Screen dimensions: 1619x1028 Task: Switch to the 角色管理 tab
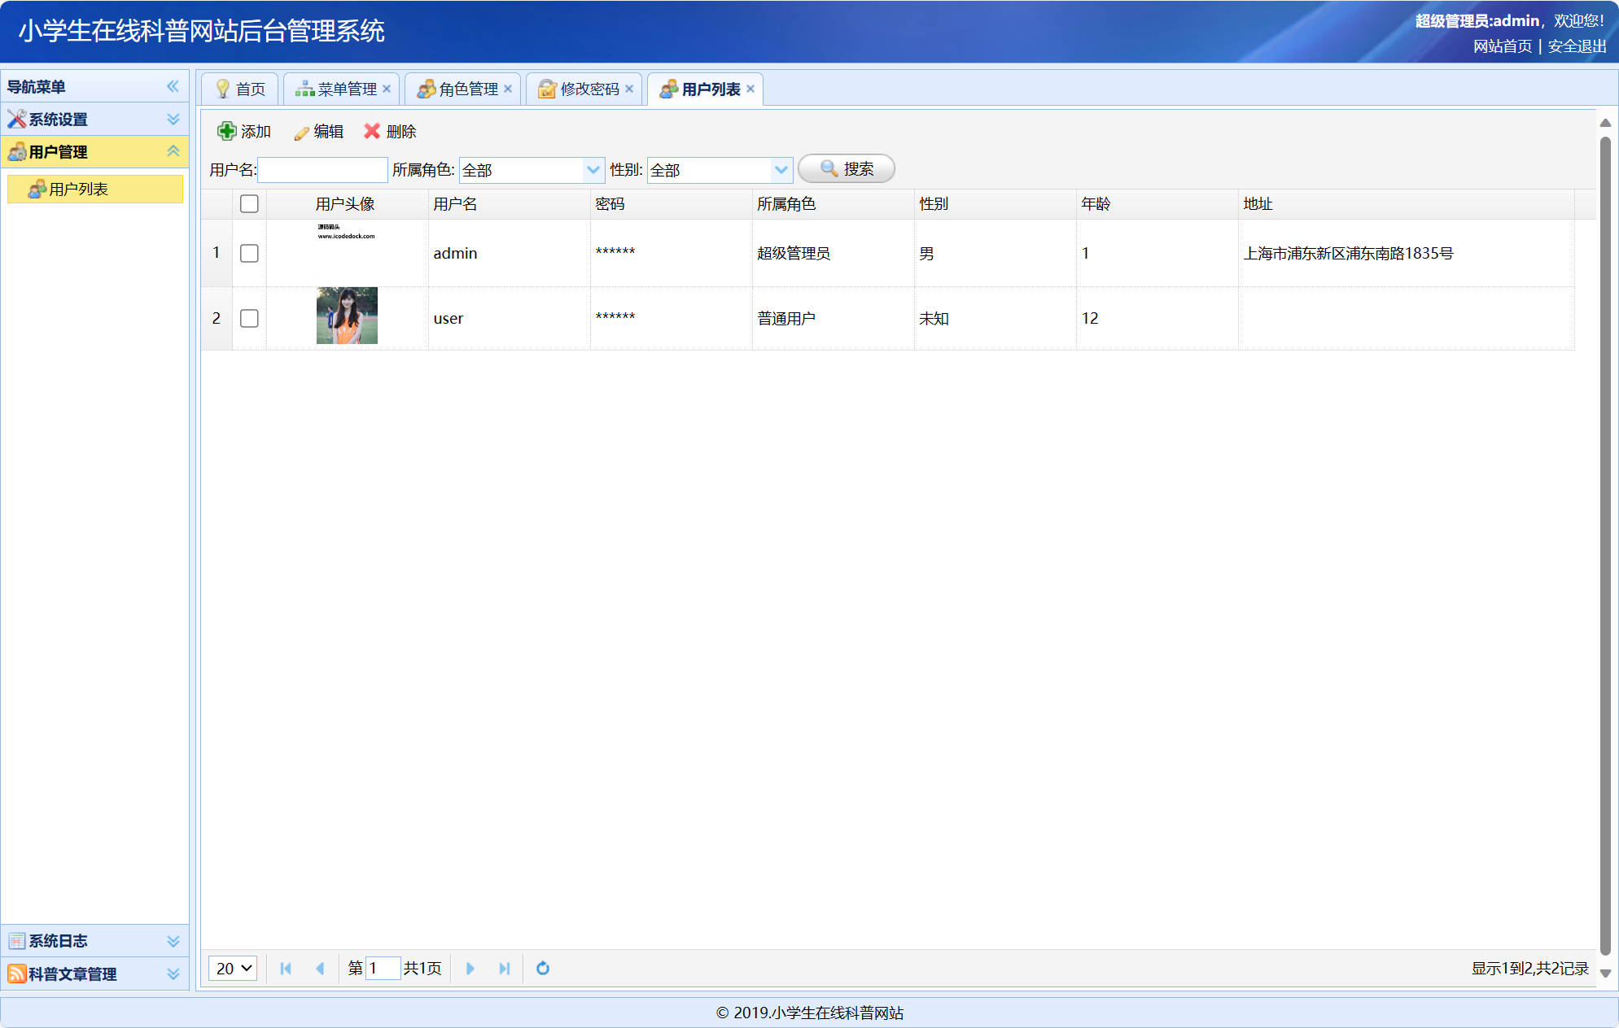pyautogui.click(x=462, y=89)
